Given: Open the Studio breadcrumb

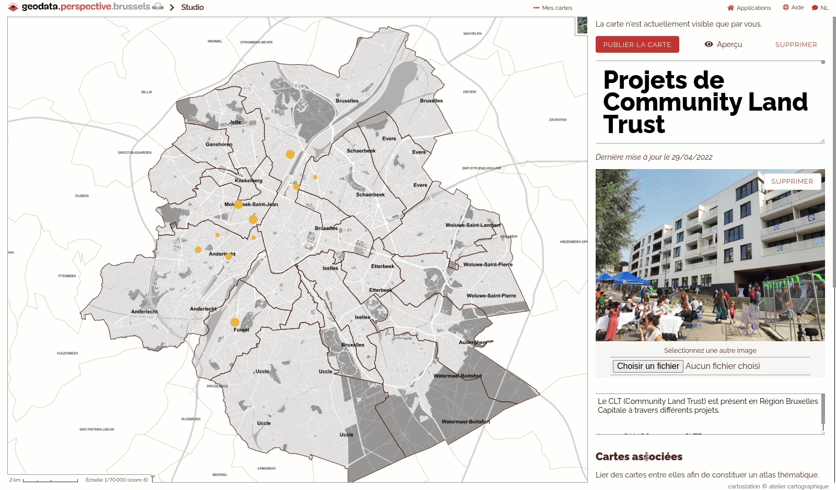Looking at the screenshot, I should coord(192,7).
